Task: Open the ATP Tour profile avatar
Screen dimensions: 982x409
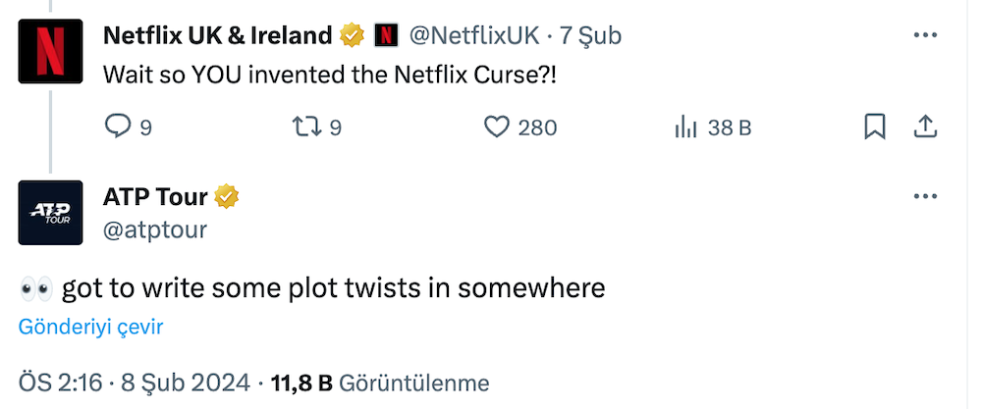Action: (x=50, y=212)
